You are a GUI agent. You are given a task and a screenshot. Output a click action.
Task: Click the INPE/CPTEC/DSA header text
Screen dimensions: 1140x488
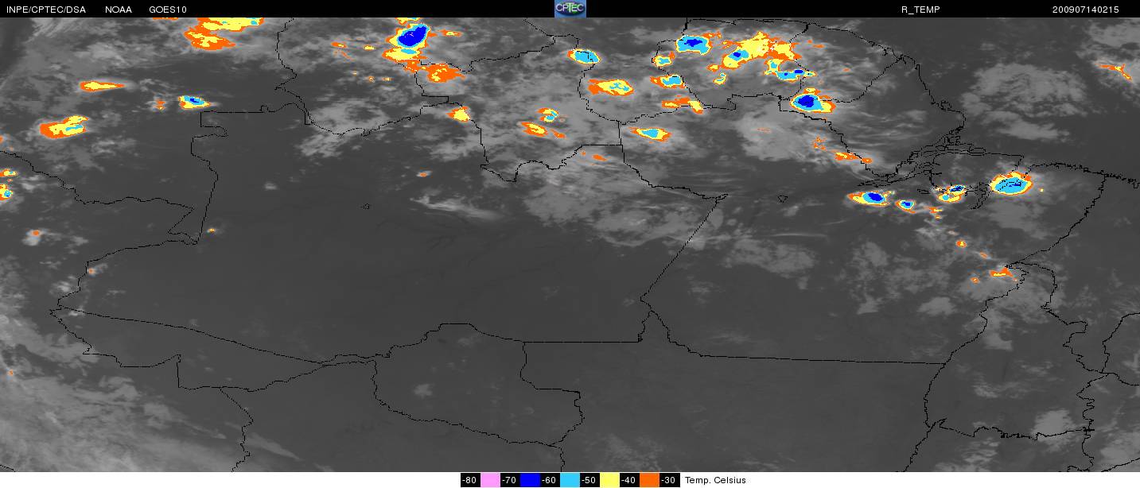coord(45,10)
